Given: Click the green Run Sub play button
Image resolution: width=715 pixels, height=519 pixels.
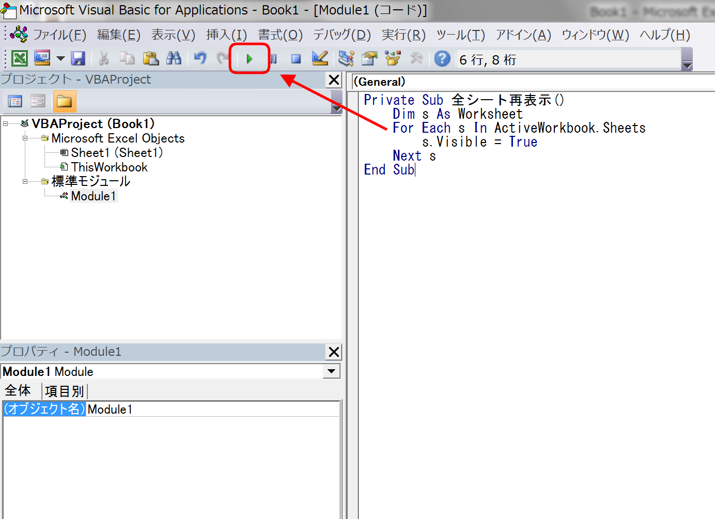Looking at the screenshot, I should pos(249,59).
